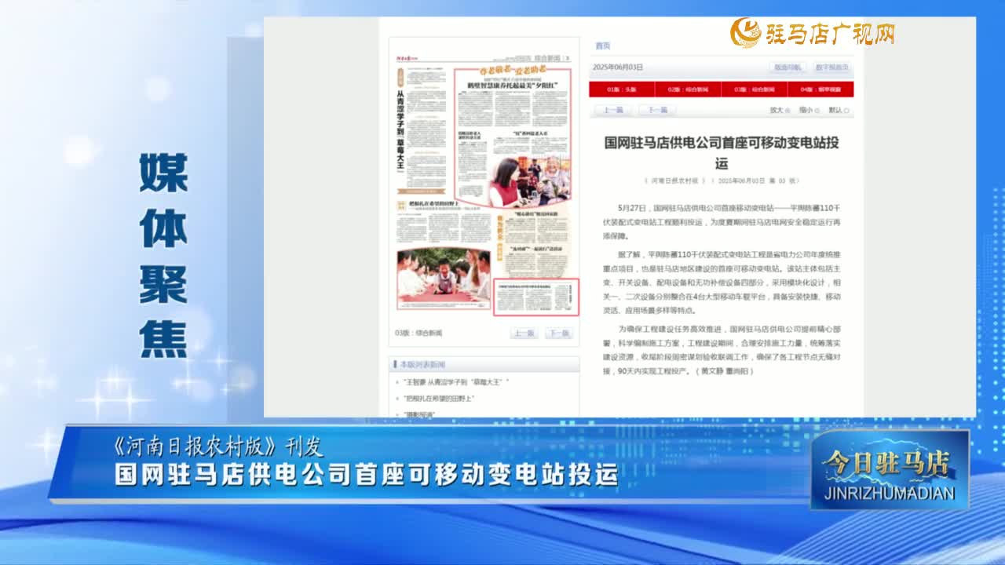
Task: Click the 数字报首页 button
Action: (831, 67)
